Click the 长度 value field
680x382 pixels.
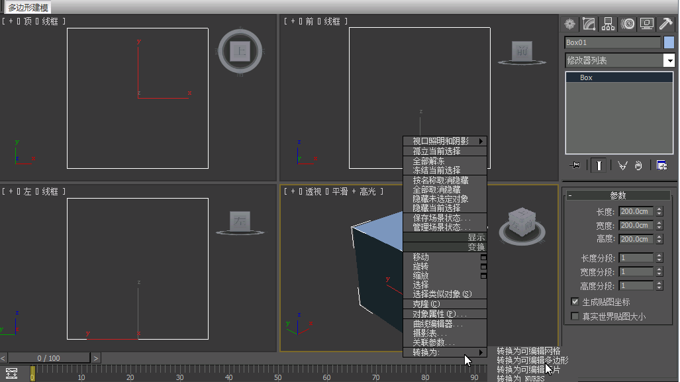click(x=636, y=212)
